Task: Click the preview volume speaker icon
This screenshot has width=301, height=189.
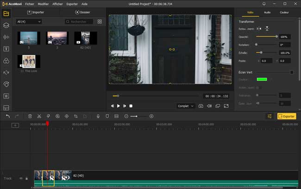Action: coord(209,106)
